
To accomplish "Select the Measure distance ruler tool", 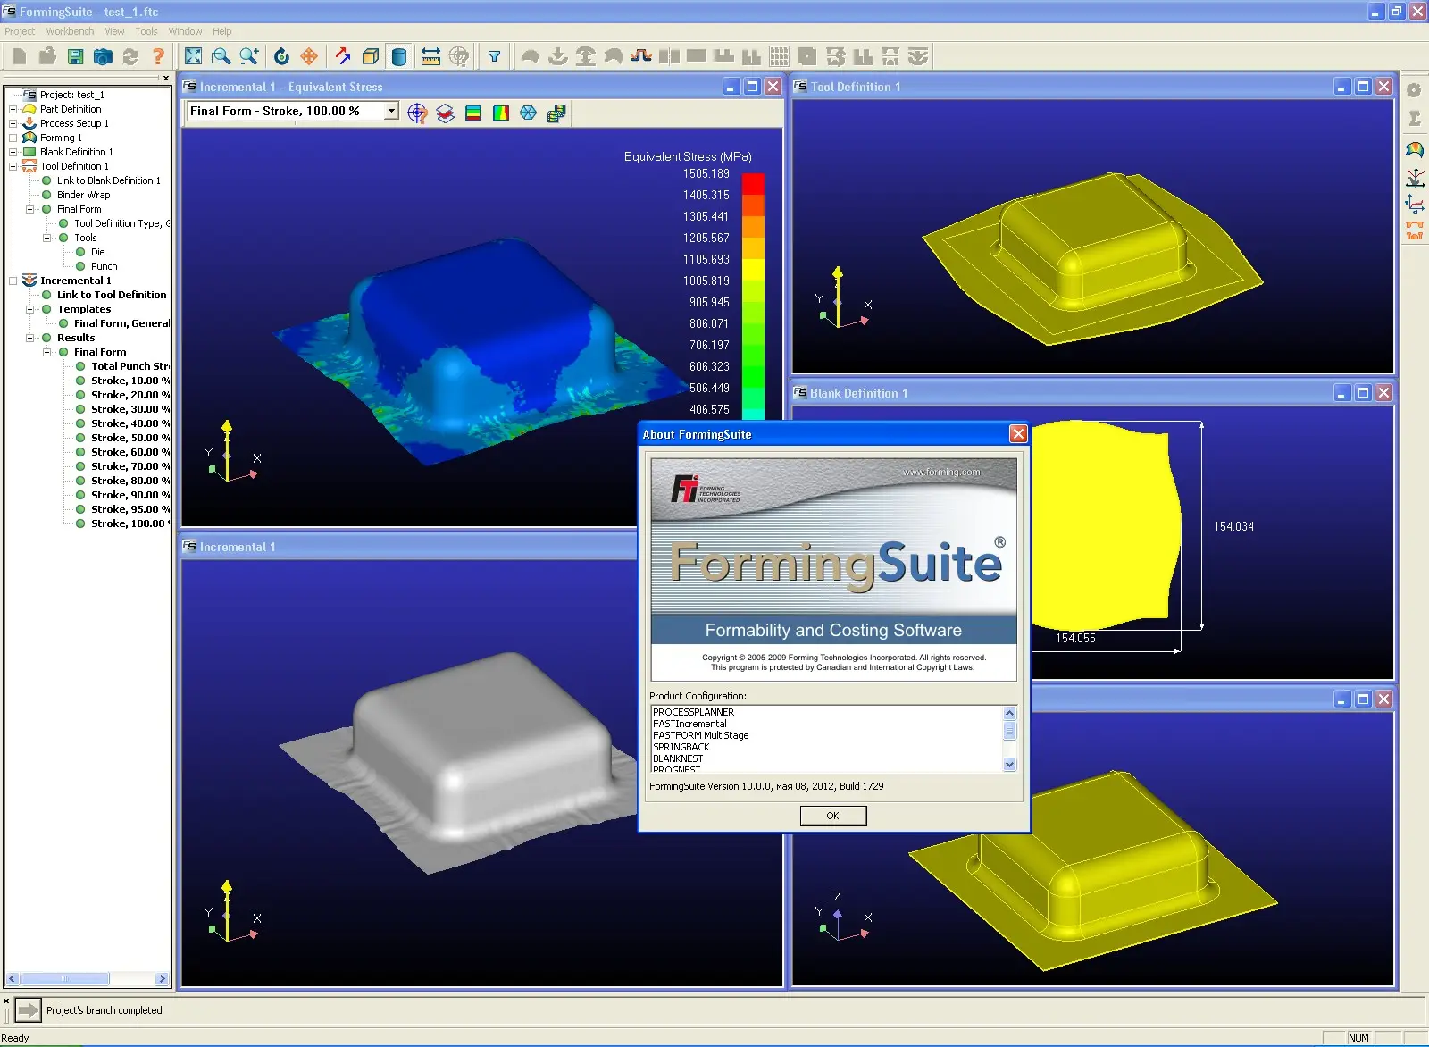I will tap(430, 56).
